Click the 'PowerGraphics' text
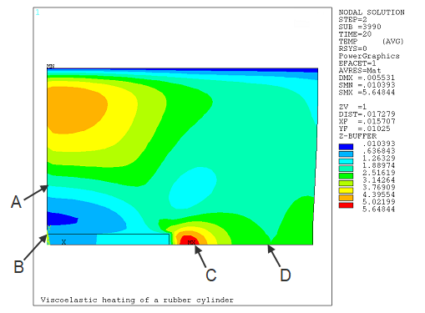 369,56
